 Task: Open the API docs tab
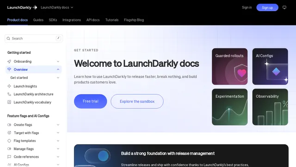click(93, 20)
